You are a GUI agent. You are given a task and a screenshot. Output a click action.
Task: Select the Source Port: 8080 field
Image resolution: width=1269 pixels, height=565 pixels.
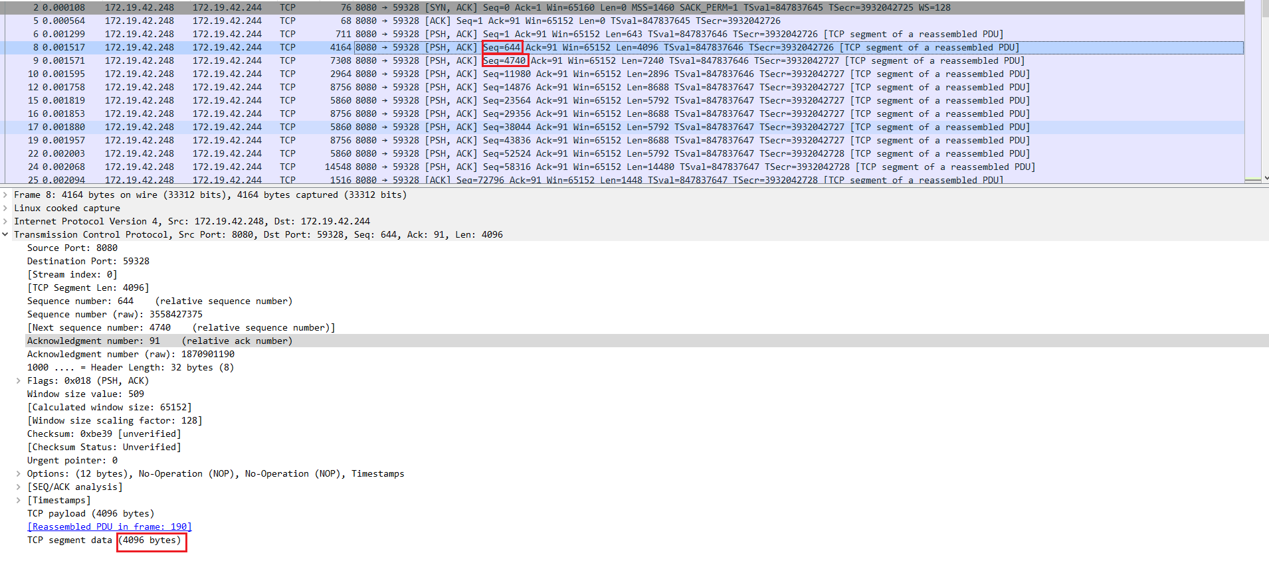coord(72,248)
